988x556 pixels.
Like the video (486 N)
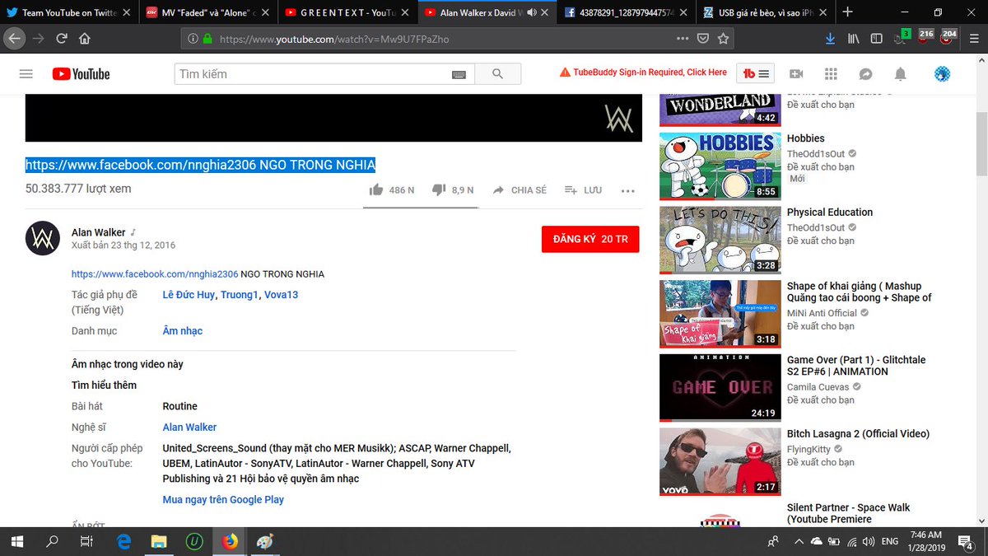pos(392,190)
